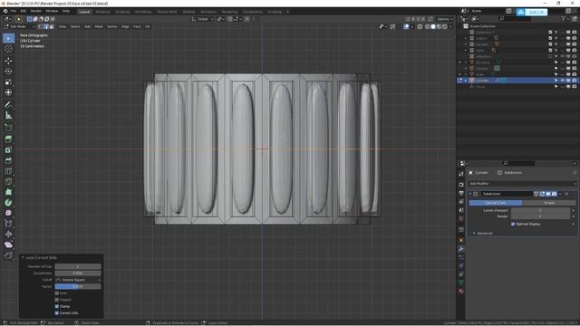Open the Edit Mode dropdown
The image size is (580, 326).
(20, 26)
